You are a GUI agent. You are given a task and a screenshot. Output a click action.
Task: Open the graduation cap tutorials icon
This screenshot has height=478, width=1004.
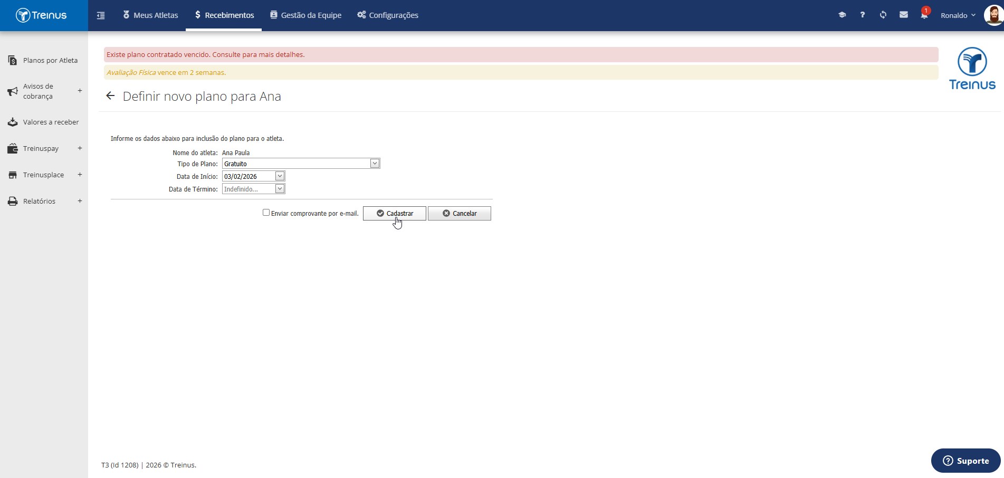tap(842, 15)
